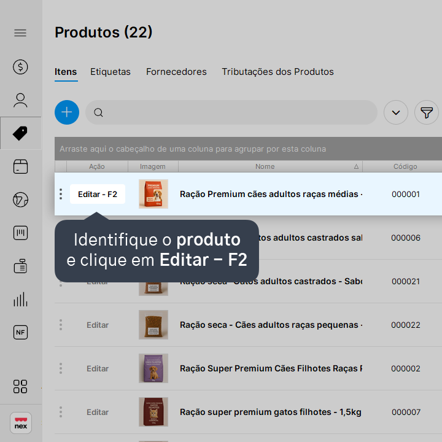
Task: Click the Ração seca Cães pequenas thumbnail
Action: [153, 325]
